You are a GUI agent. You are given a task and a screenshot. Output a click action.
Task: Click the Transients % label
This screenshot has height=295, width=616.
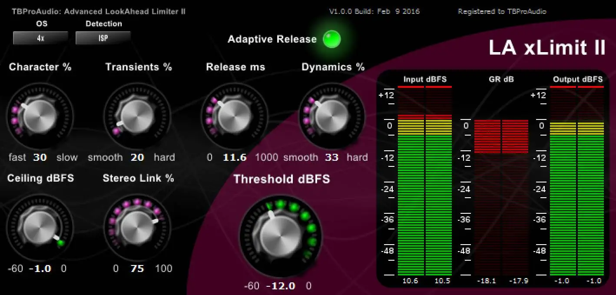pos(139,67)
